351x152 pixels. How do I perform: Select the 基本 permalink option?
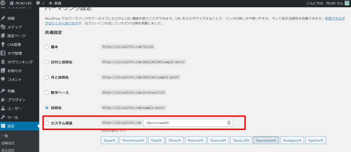[x=47, y=47]
